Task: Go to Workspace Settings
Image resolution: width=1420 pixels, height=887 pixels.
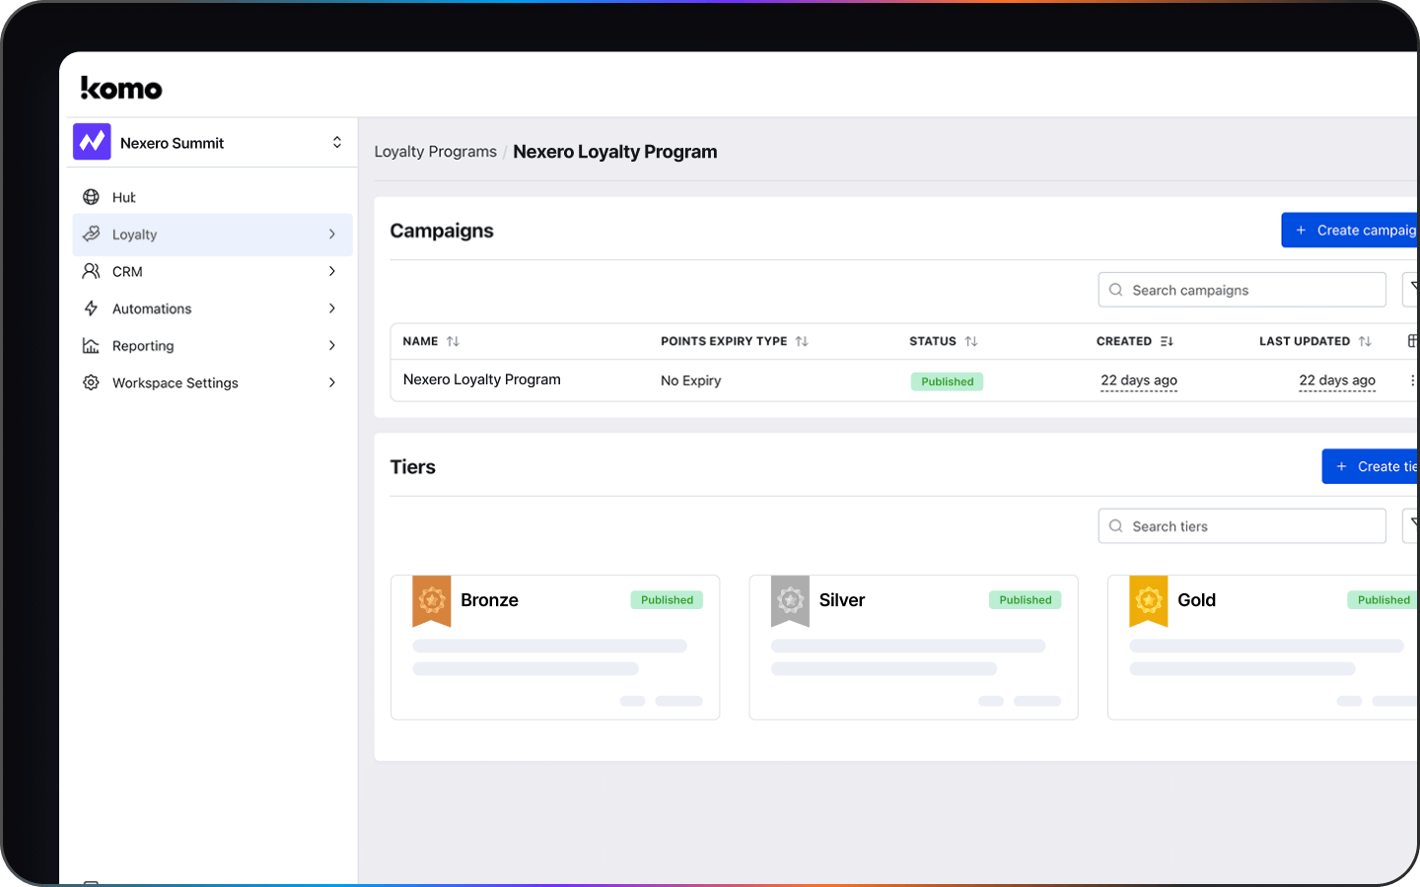Action: pos(175,382)
